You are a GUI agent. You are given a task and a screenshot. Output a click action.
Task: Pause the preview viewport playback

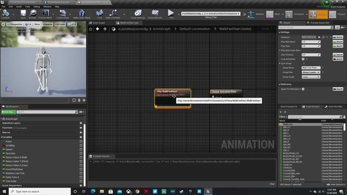click(x=79, y=100)
